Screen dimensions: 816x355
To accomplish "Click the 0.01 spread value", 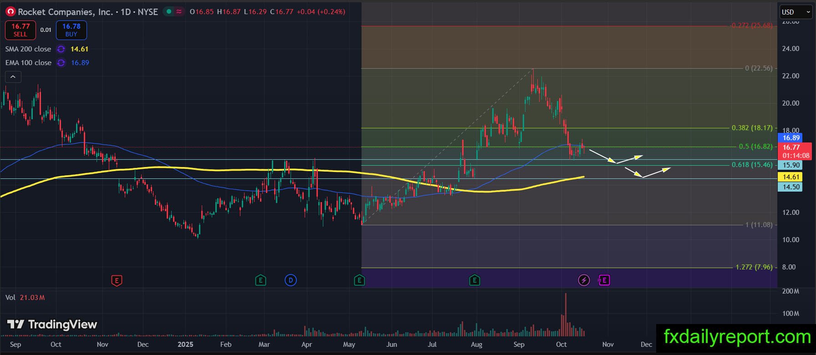I will click(46, 30).
